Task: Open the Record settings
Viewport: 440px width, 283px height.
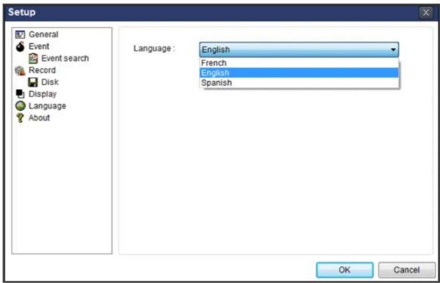Action: 42,70
